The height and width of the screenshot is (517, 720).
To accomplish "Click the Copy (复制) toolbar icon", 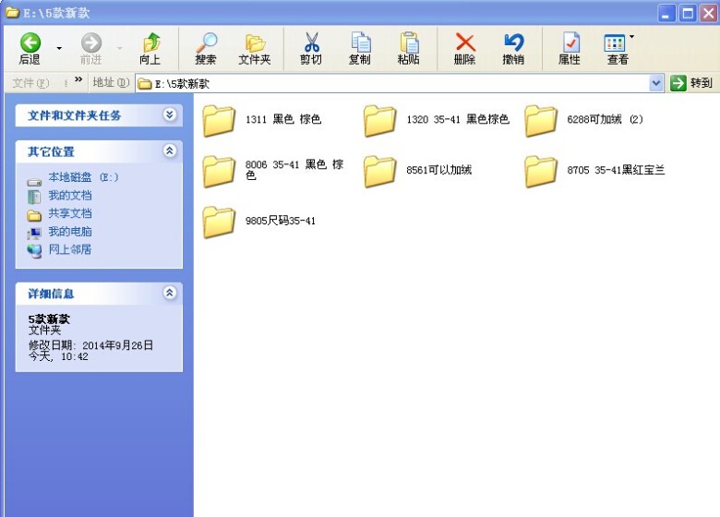I will point(360,42).
